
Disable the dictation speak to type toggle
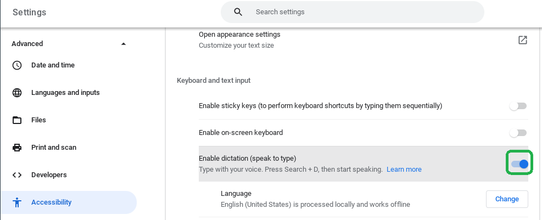(x=520, y=164)
